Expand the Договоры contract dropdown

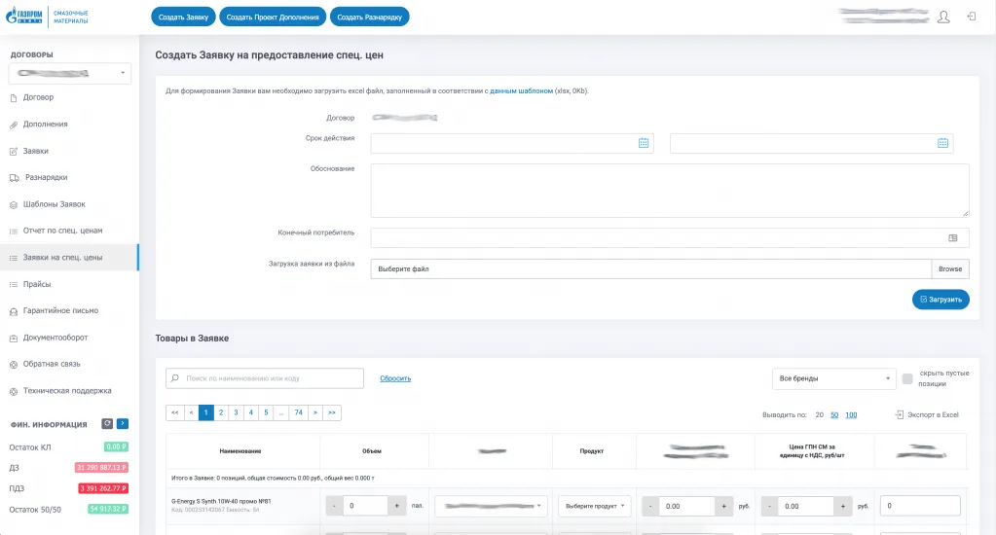(x=69, y=73)
